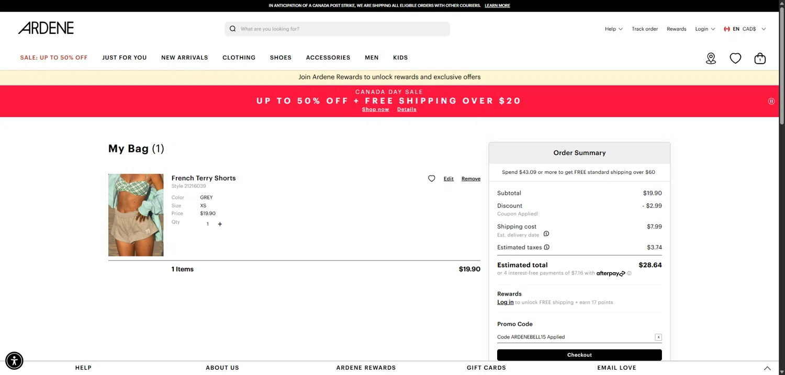Click the back-to-top chevron arrow
785x375 pixels.
[767, 368]
